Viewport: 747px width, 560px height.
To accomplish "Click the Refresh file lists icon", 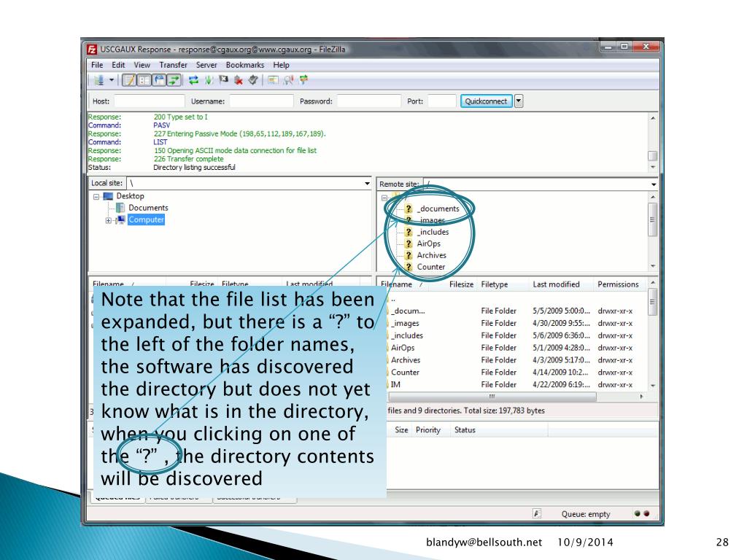I will point(193,80).
